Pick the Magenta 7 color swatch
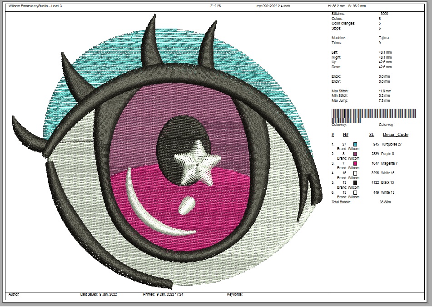The width and height of the screenshot is (432, 307). [x=355, y=163]
